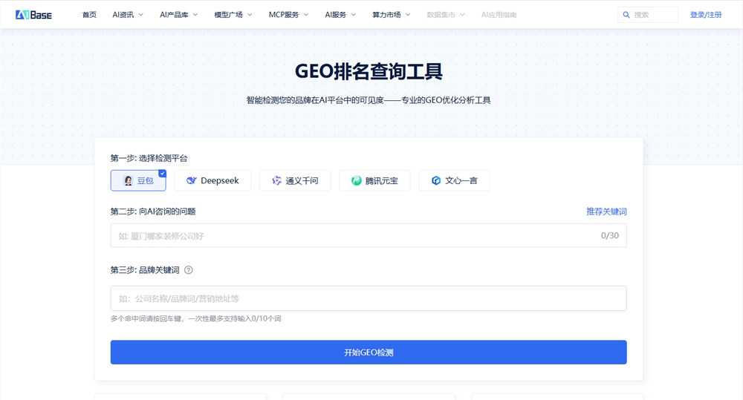Image resolution: width=743 pixels, height=400 pixels.
Task: Click the AIBase logo
Action: (33, 14)
